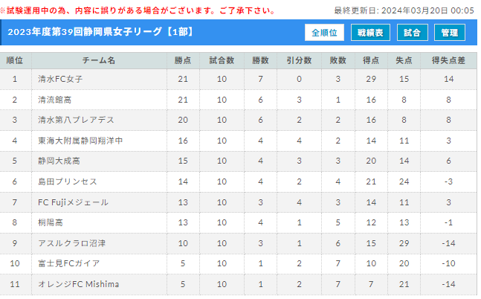This screenshot has height=299, width=481.
Task: Select team 清流館高
Action: coord(54,100)
